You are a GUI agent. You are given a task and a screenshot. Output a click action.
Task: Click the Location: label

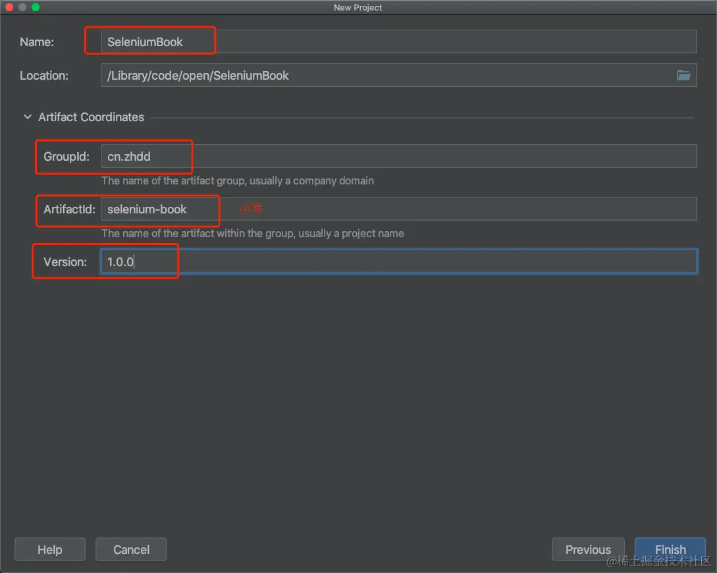tap(44, 76)
